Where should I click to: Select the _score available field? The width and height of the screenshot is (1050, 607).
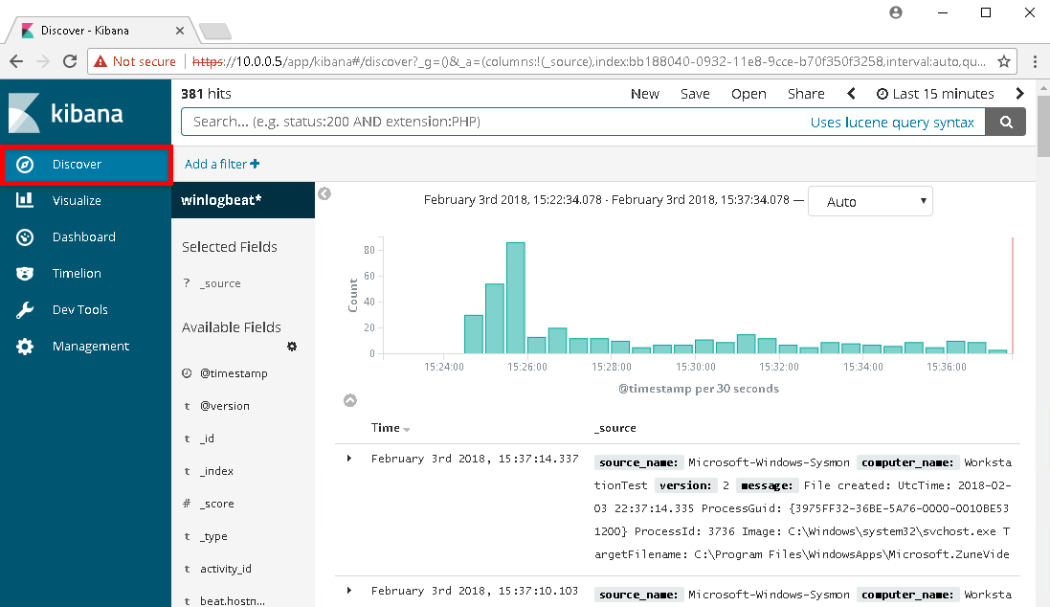point(217,504)
